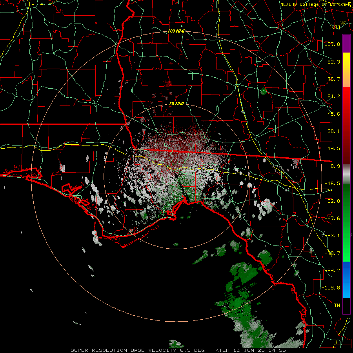Click the -109.8 velocity scale value

point(331,288)
